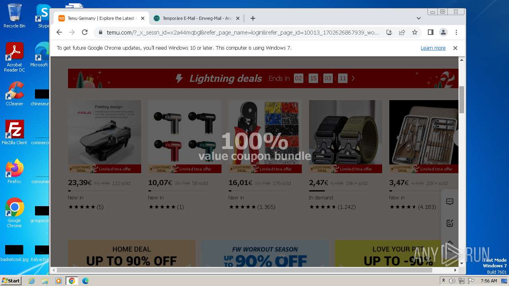Viewport: 509px width, 286px height.
Task: Click the 23,39€ price
Action: (x=80, y=183)
